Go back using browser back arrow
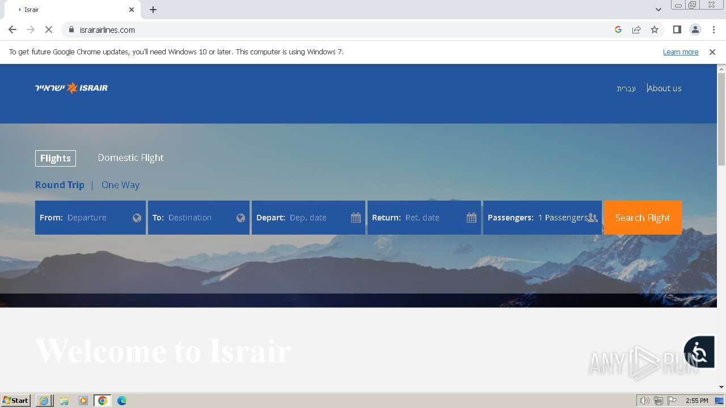The image size is (726, 408). pyautogui.click(x=12, y=29)
